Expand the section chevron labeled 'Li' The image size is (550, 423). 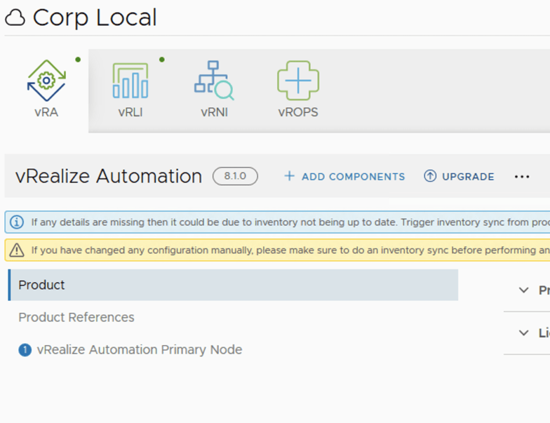click(x=524, y=333)
